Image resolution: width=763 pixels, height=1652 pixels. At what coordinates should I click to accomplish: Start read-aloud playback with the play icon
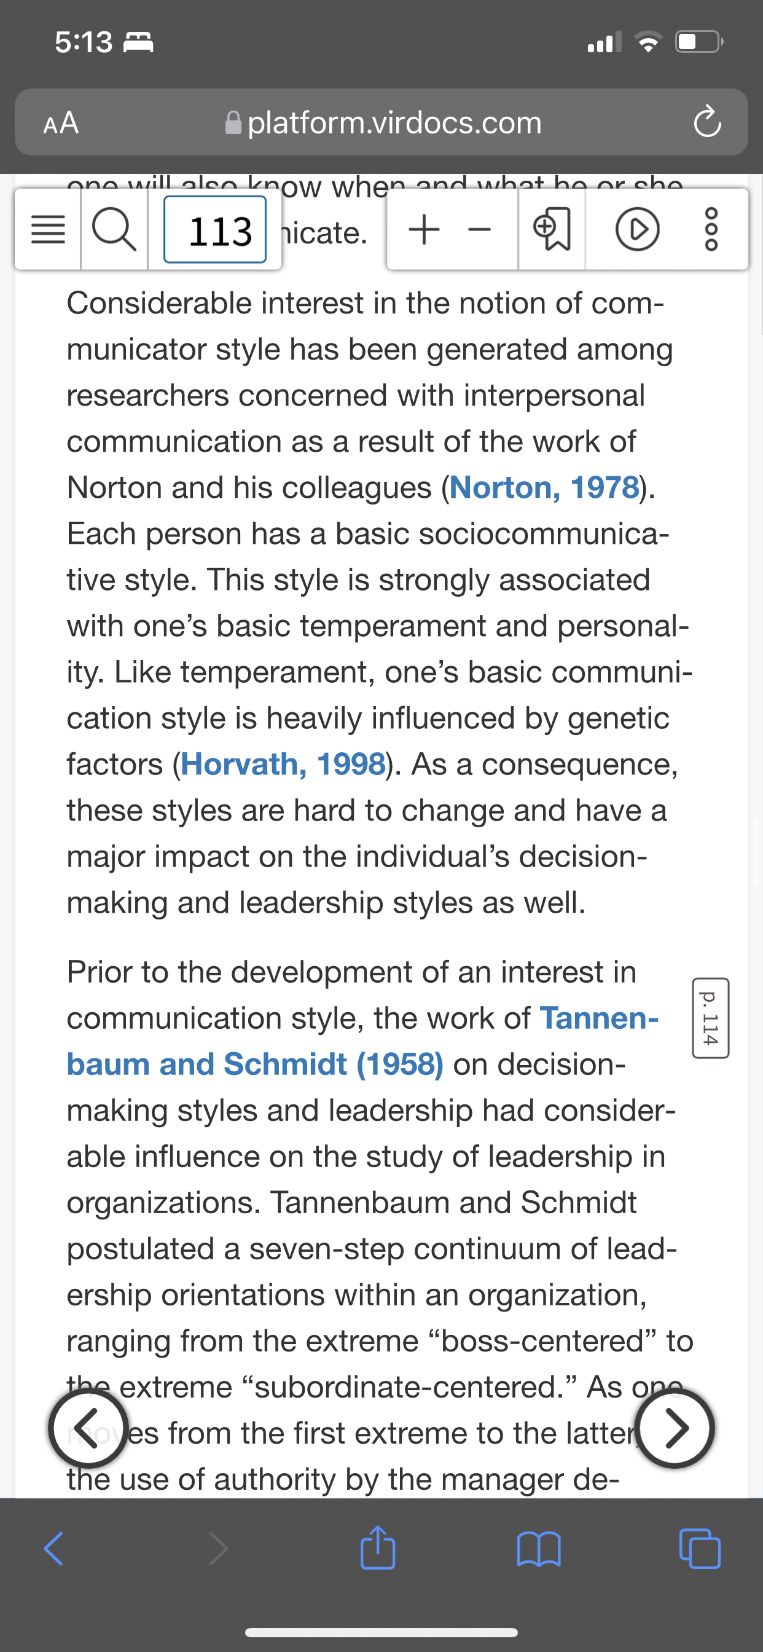click(x=637, y=229)
